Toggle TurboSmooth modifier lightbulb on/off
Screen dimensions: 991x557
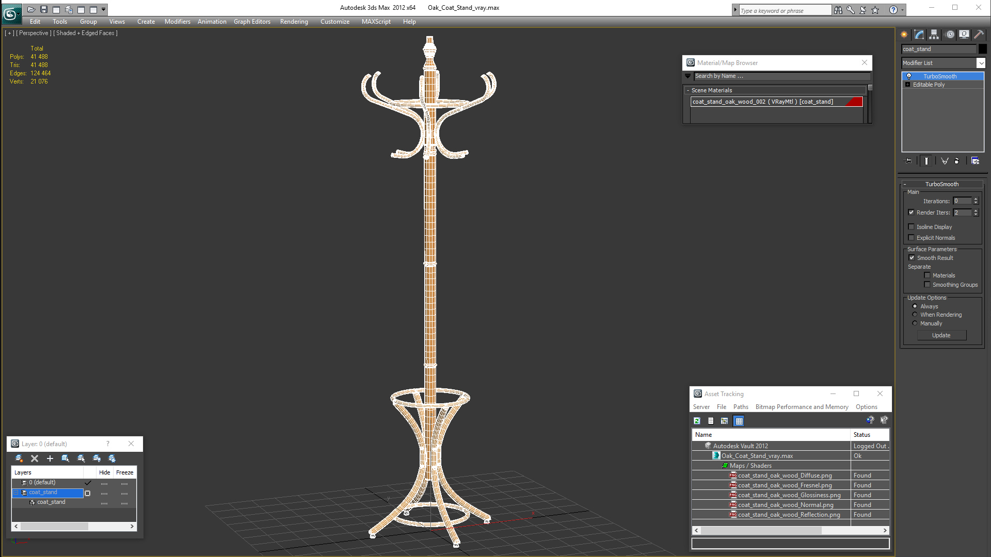point(909,76)
